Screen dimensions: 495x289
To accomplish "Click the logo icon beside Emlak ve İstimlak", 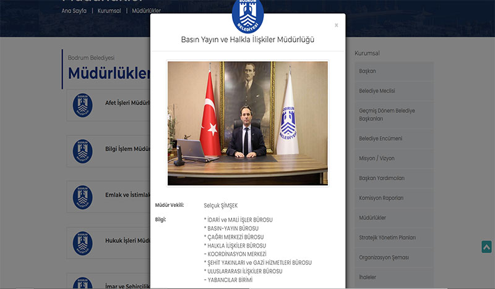I will [x=83, y=197].
